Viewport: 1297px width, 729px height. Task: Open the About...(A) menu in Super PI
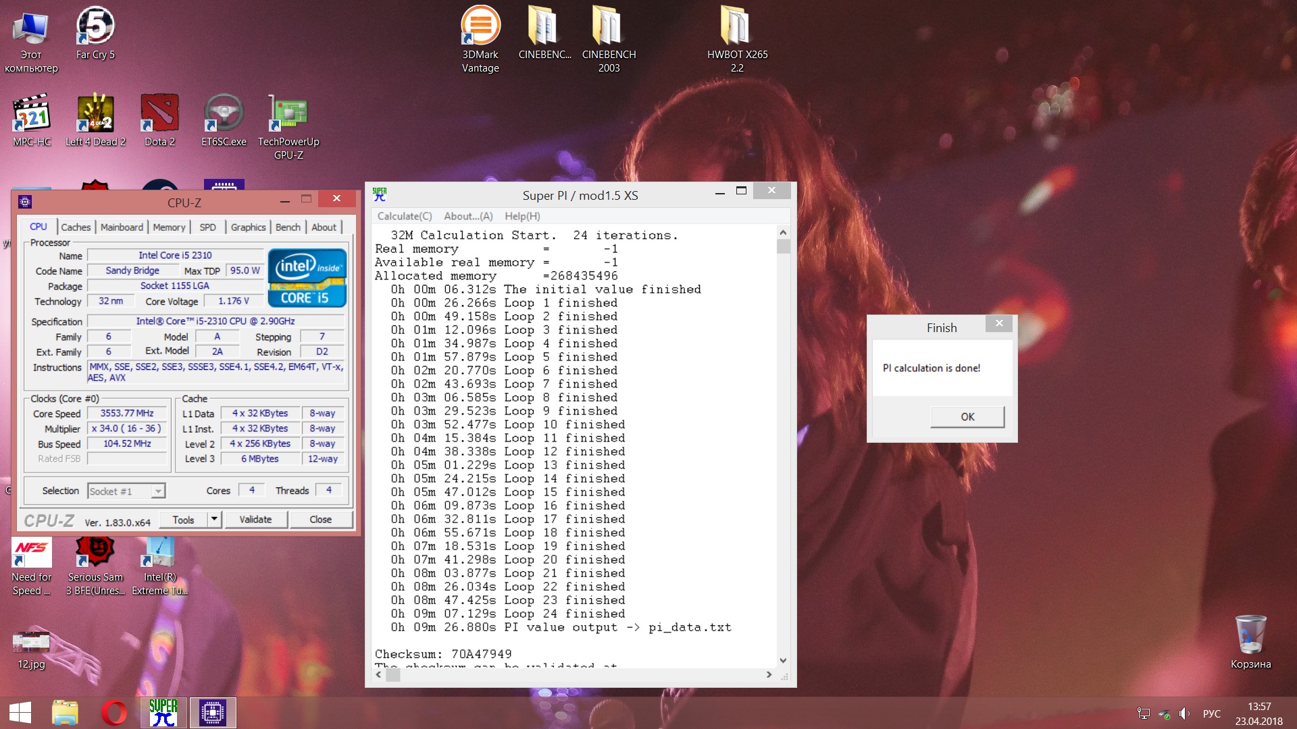(x=468, y=216)
